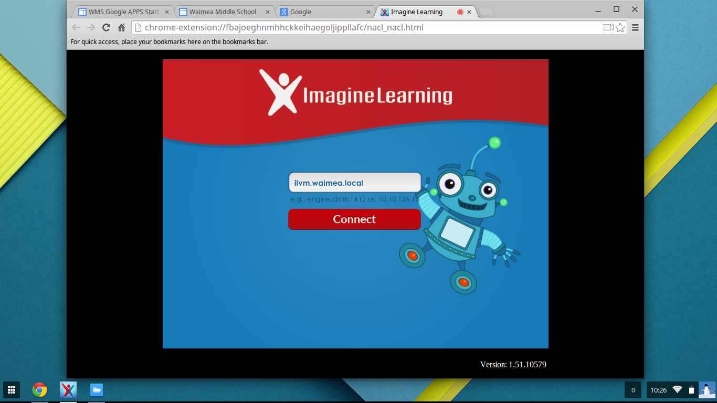Open the Chrome hamburger menu

click(635, 28)
